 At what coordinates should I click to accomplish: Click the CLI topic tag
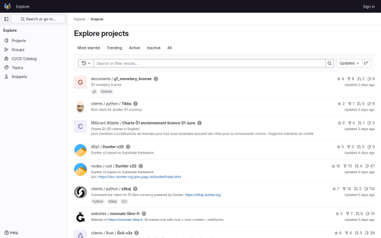click(x=124, y=202)
